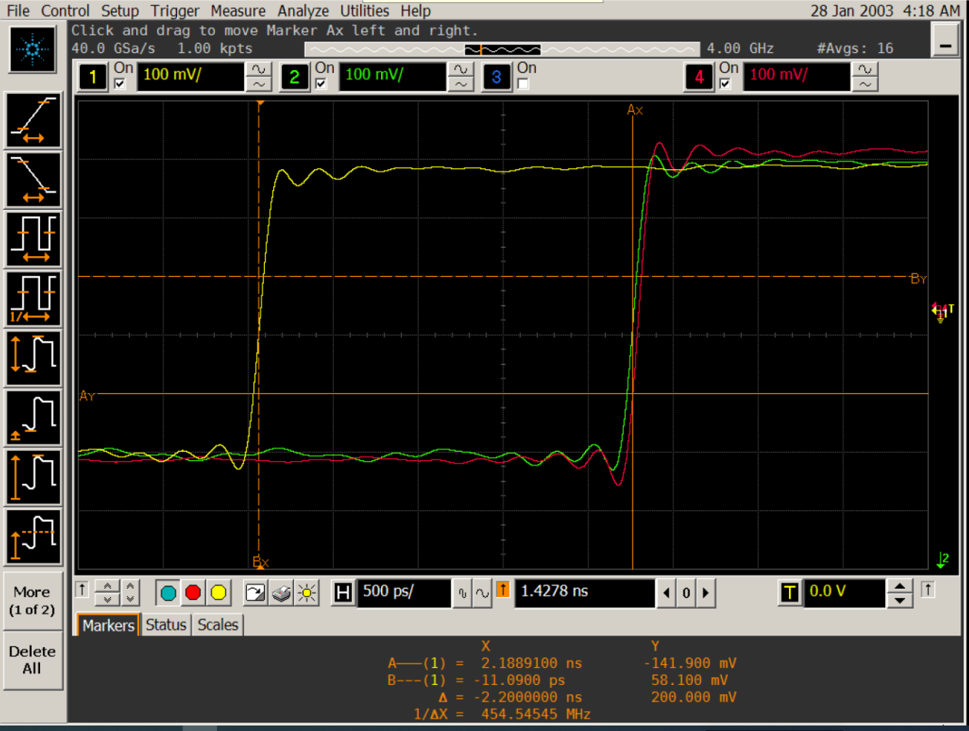Screen dimensions: 969x731
Task: Open the Measure menu
Action: [x=238, y=11]
